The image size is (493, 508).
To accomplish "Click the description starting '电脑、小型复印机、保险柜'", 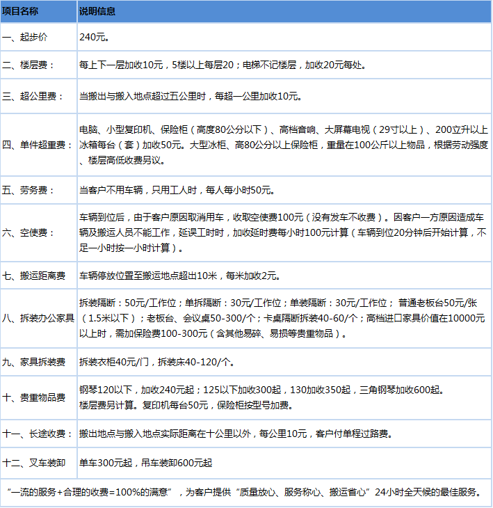I will (x=284, y=145).
